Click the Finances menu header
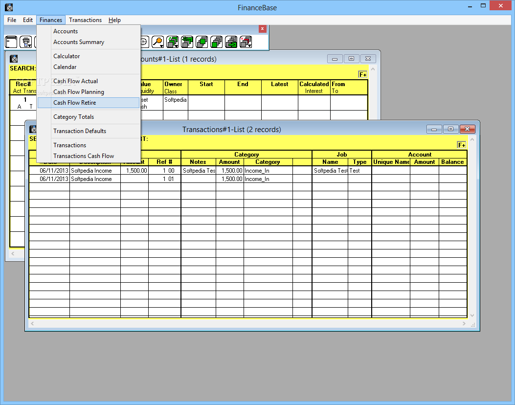The width and height of the screenshot is (515, 405). pos(51,20)
